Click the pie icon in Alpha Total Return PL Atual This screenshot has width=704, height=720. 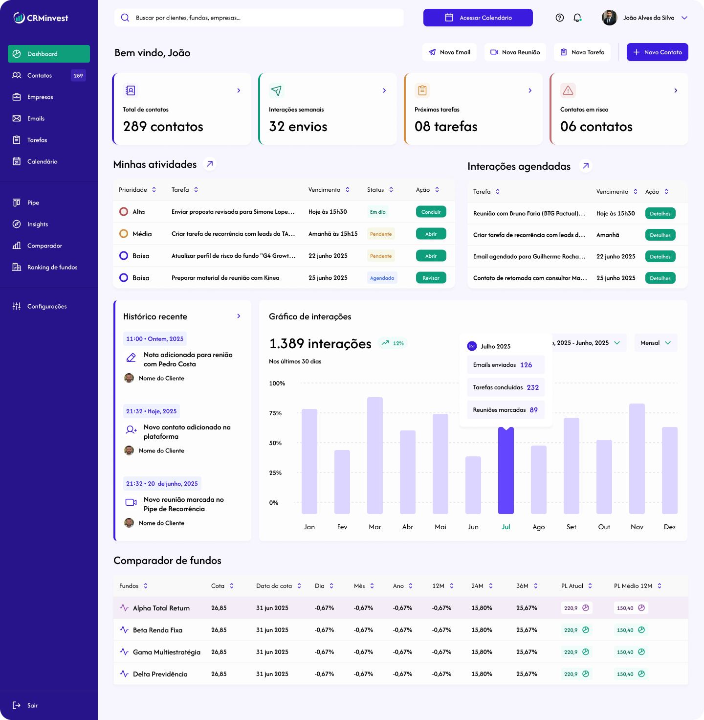click(x=586, y=608)
